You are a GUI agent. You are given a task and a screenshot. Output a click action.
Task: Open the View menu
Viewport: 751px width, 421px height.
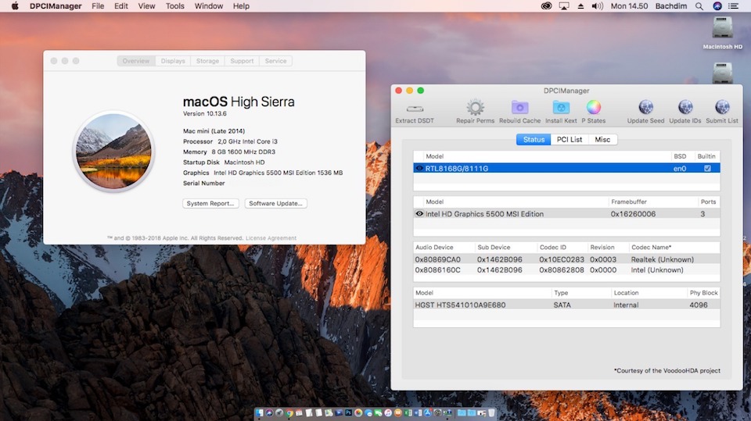click(146, 6)
